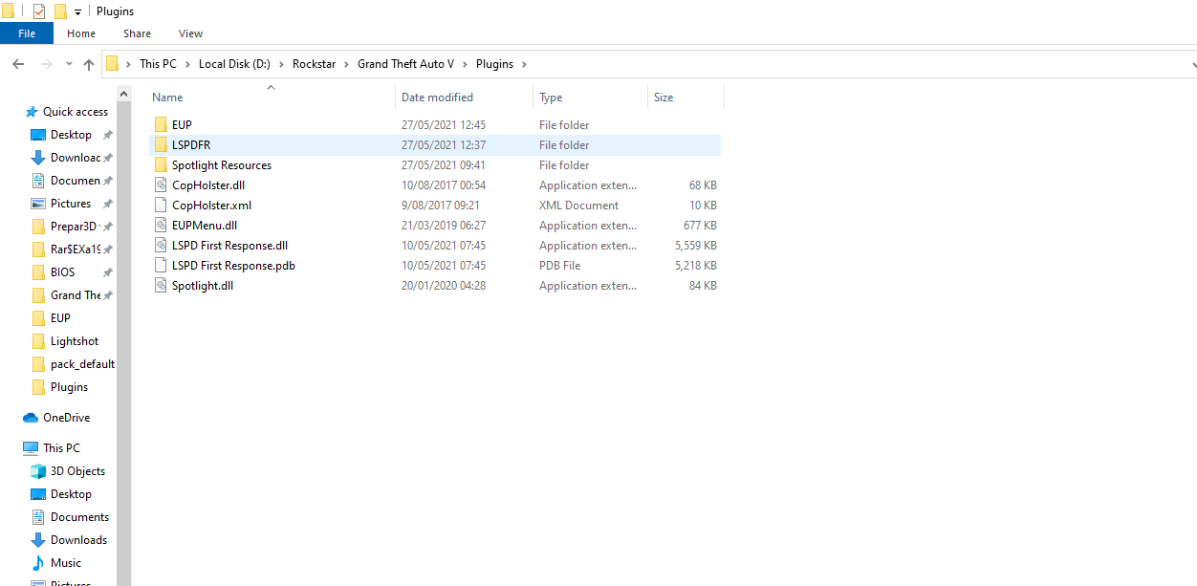Open address bar history dropdown
This screenshot has width=1197, height=586.
tap(1192, 64)
